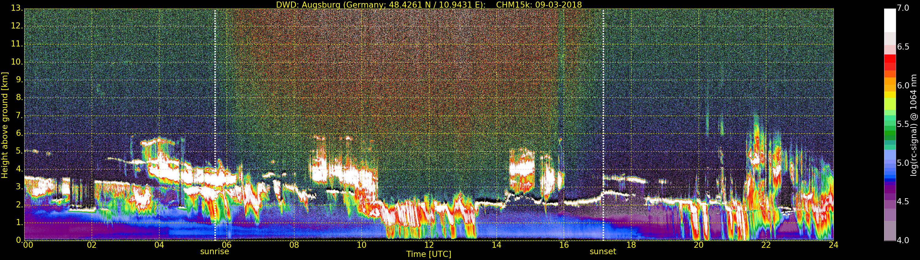Click the "10." tick on the height axis
Viewport: 920px width, 260px height.
coord(17,62)
